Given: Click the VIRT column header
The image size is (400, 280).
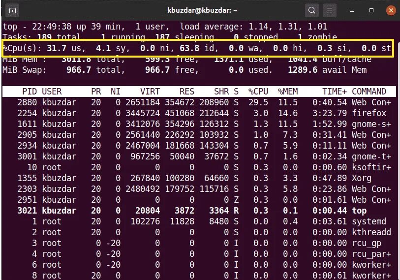Looking at the screenshot, I should click(x=150, y=92).
